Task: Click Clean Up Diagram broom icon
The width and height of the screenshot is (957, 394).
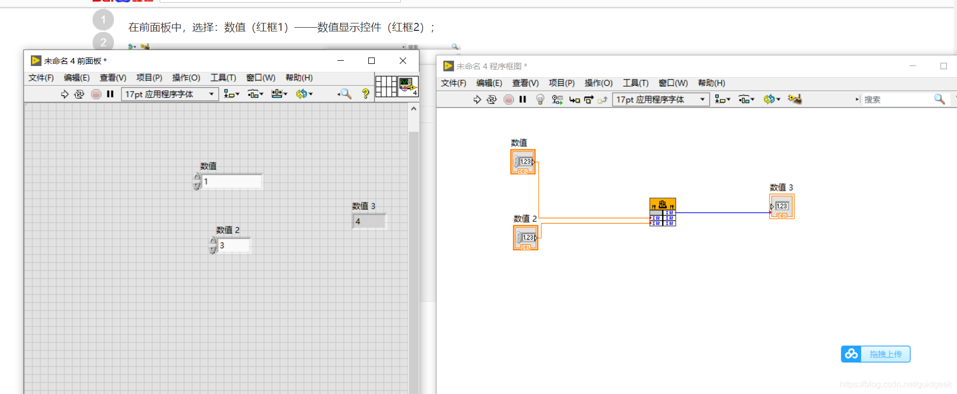Action: [795, 99]
